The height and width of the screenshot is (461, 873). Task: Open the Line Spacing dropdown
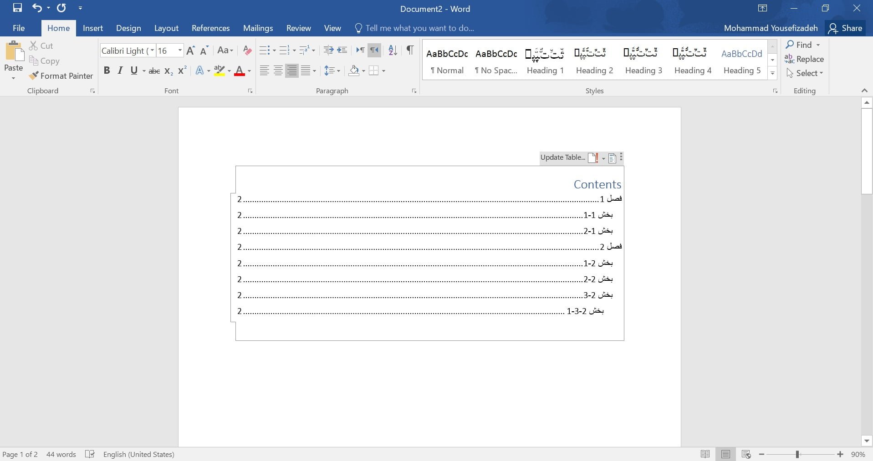[332, 71]
